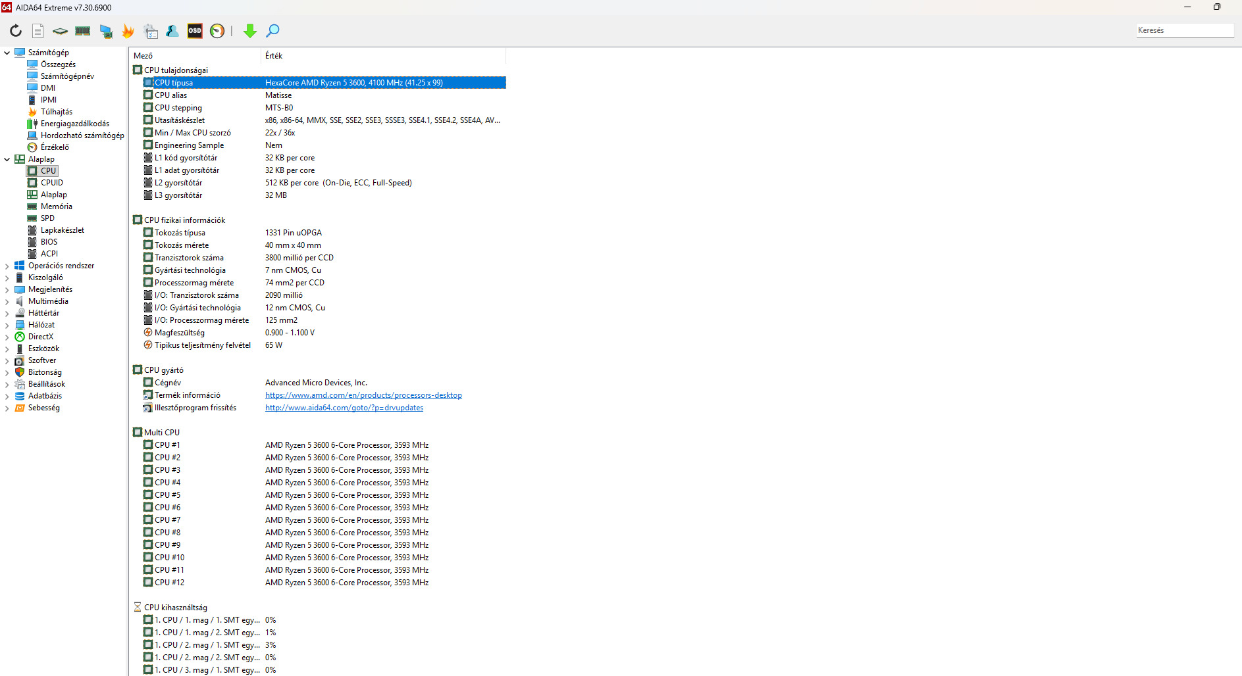Open the CPUID tree item

[x=52, y=183]
